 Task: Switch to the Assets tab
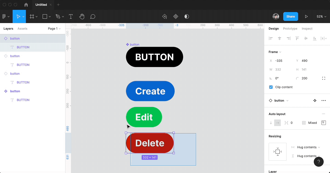click(x=22, y=29)
